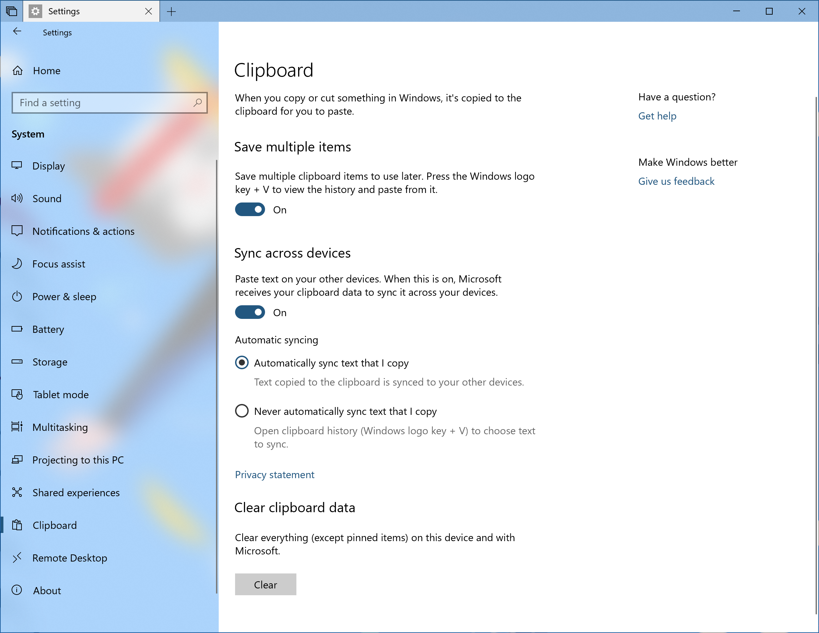The width and height of the screenshot is (819, 633).
Task: Open the Display settings icon
Action: 17,166
